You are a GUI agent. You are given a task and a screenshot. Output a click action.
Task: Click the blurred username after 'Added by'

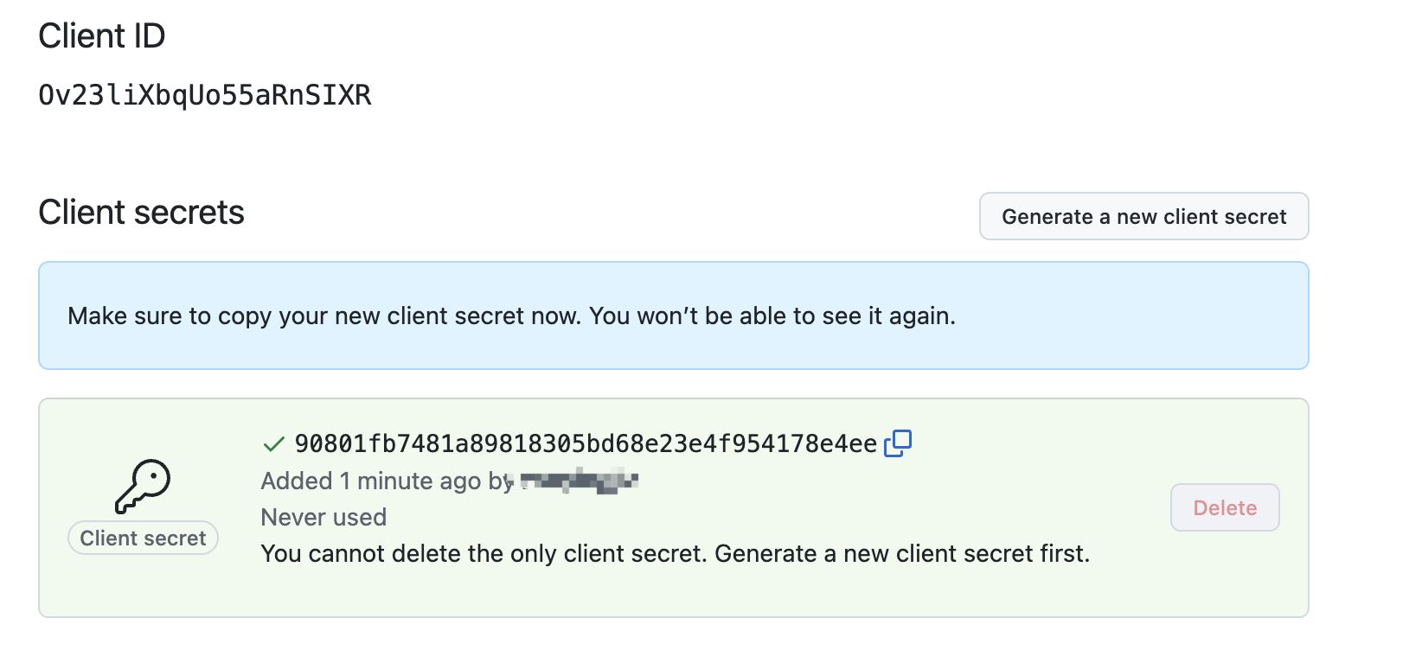click(580, 481)
